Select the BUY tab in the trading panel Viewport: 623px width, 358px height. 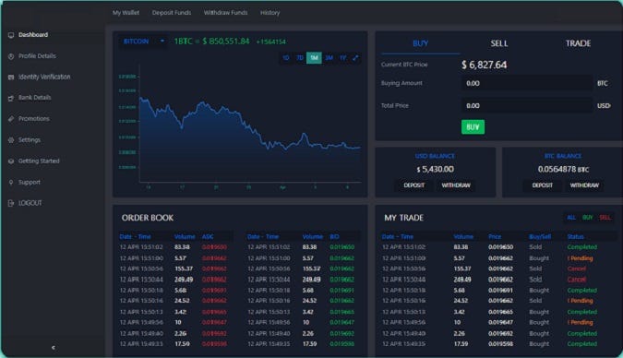(420, 43)
